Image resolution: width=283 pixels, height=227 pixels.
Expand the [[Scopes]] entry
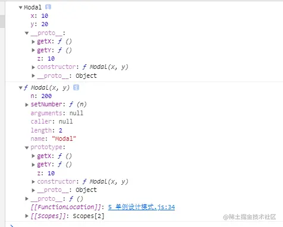coord(27,216)
